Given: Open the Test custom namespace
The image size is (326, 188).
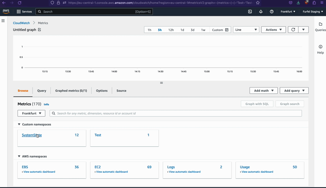Looking at the screenshot, I should tap(98, 135).
